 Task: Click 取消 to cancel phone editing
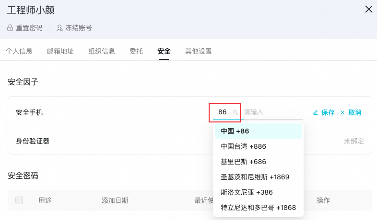click(x=355, y=112)
